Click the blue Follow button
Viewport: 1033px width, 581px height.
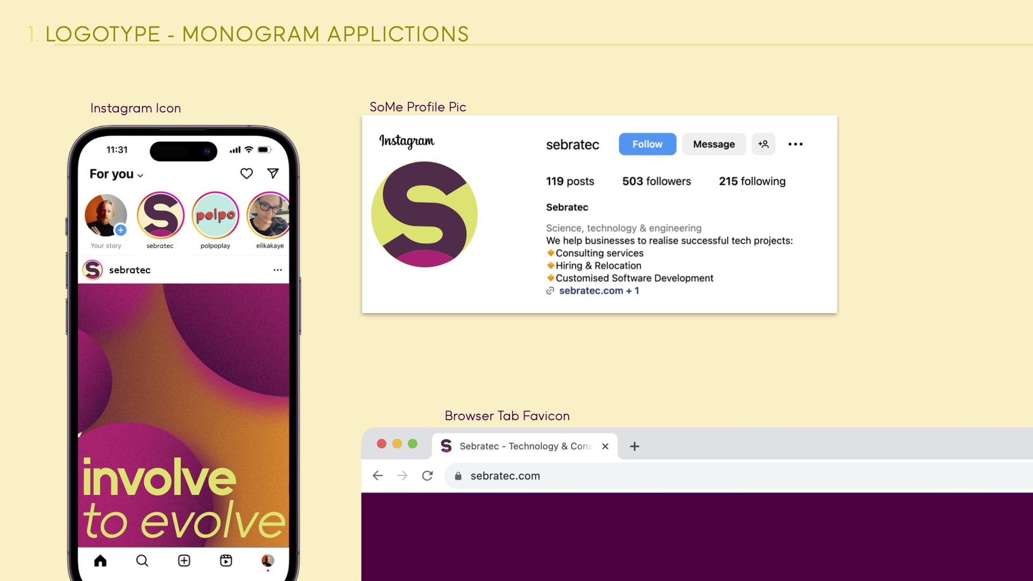pos(647,144)
